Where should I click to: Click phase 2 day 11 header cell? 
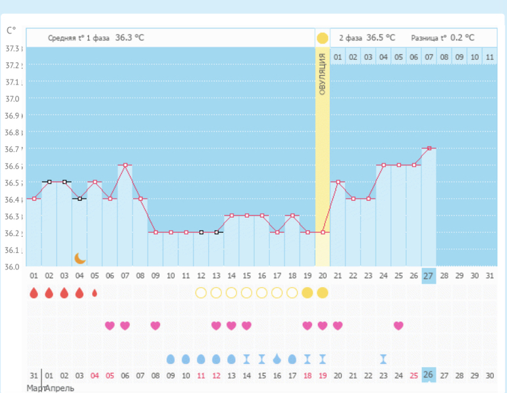[x=489, y=57]
